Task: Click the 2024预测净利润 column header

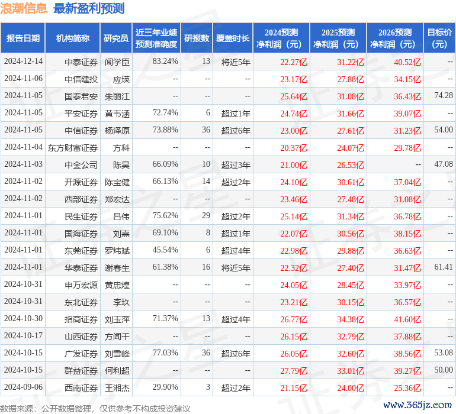Action: click(x=281, y=38)
